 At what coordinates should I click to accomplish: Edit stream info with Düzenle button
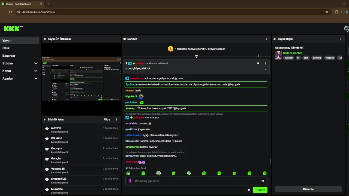[308, 189]
